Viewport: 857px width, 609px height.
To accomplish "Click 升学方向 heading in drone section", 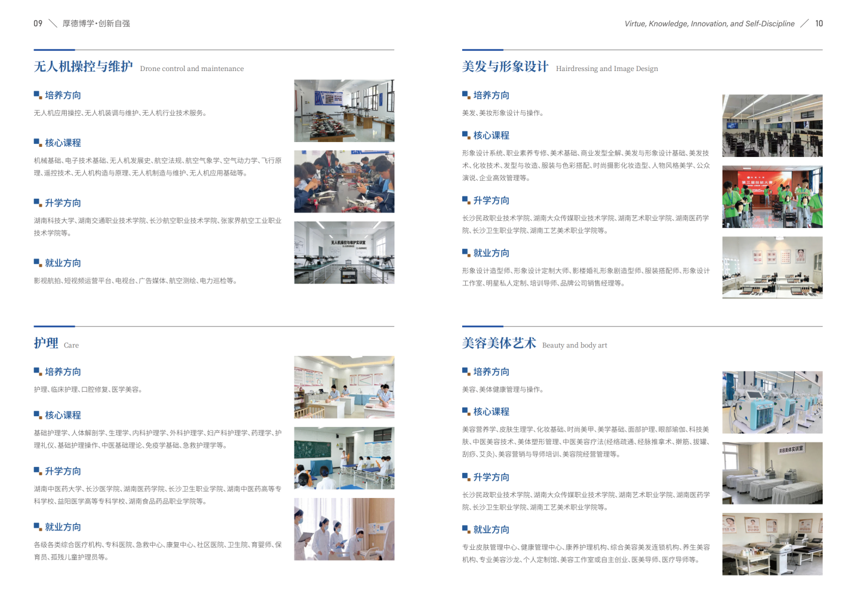I will (x=63, y=203).
